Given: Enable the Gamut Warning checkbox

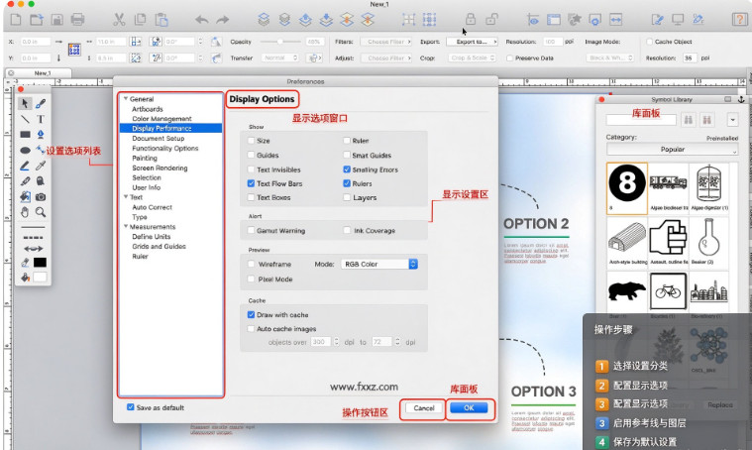Looking at the screenshot, I should (251, 230).
